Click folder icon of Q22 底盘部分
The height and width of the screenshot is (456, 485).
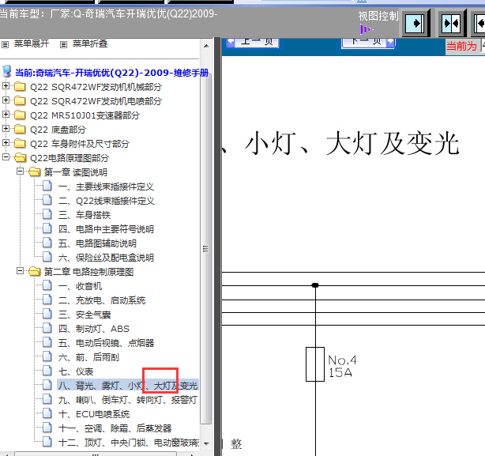(20, 129)
